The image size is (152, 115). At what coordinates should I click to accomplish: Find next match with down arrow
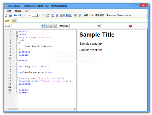point(43,26)
